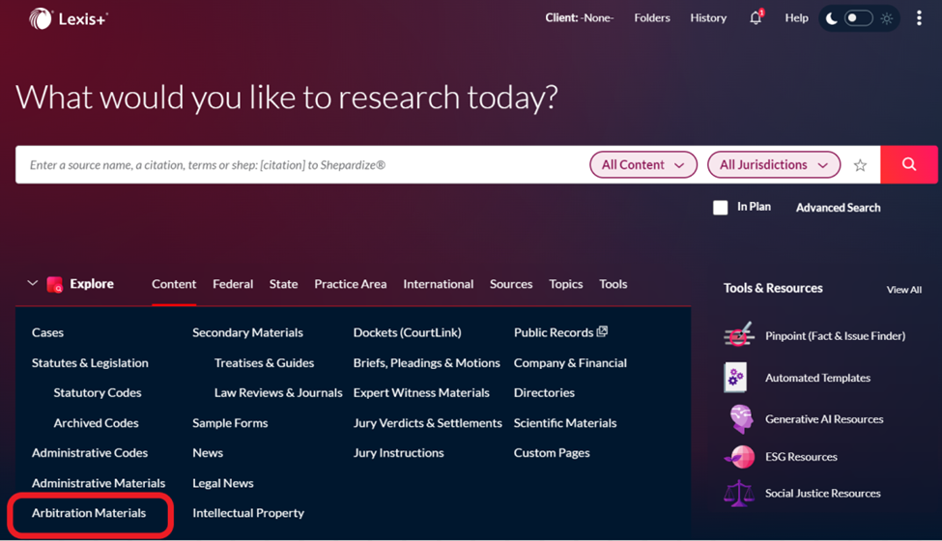
Task: Open Company & Financial
Action: click(570, 362)
